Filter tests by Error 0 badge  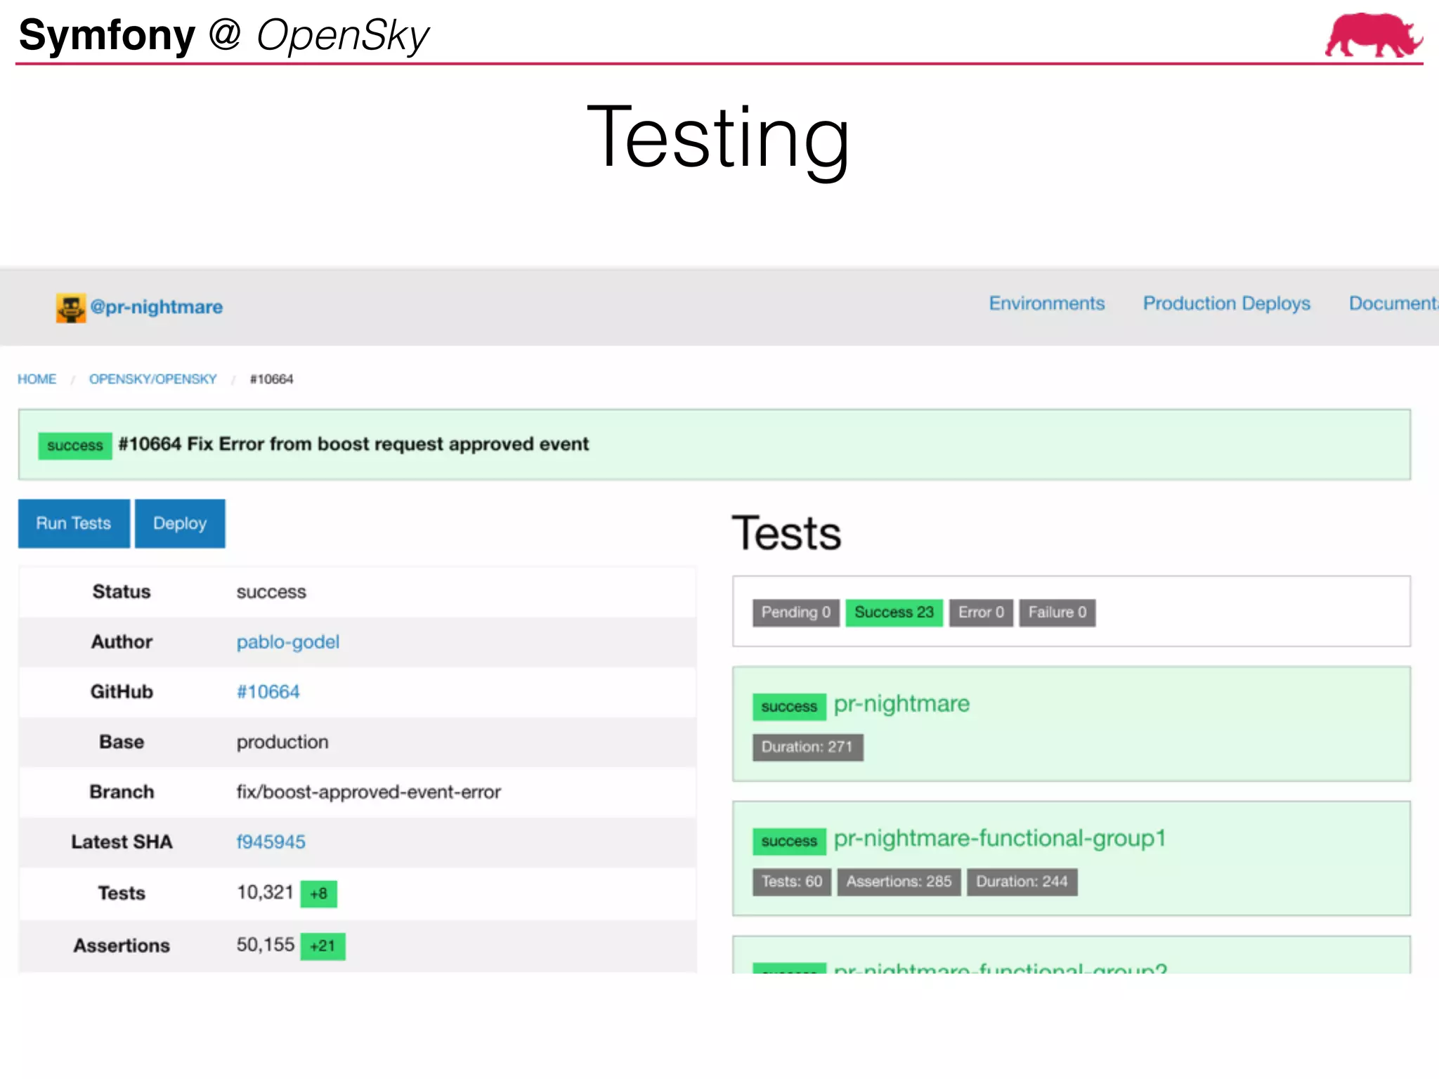pyautogui.click(x=981, y=613)
